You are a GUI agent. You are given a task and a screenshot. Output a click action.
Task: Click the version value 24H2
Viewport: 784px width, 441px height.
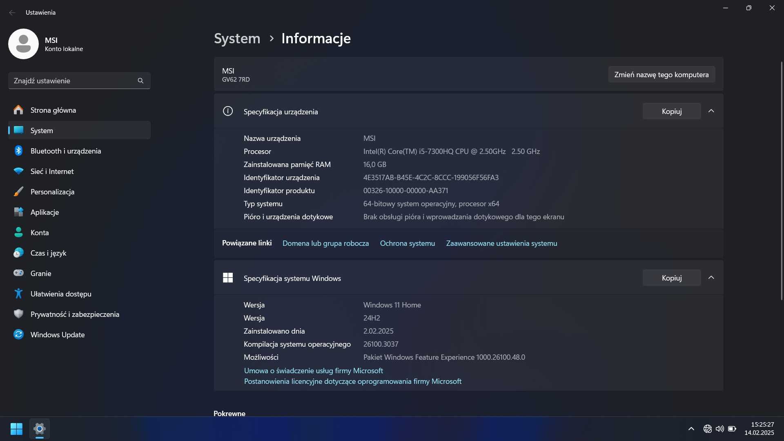coord(372,318)
